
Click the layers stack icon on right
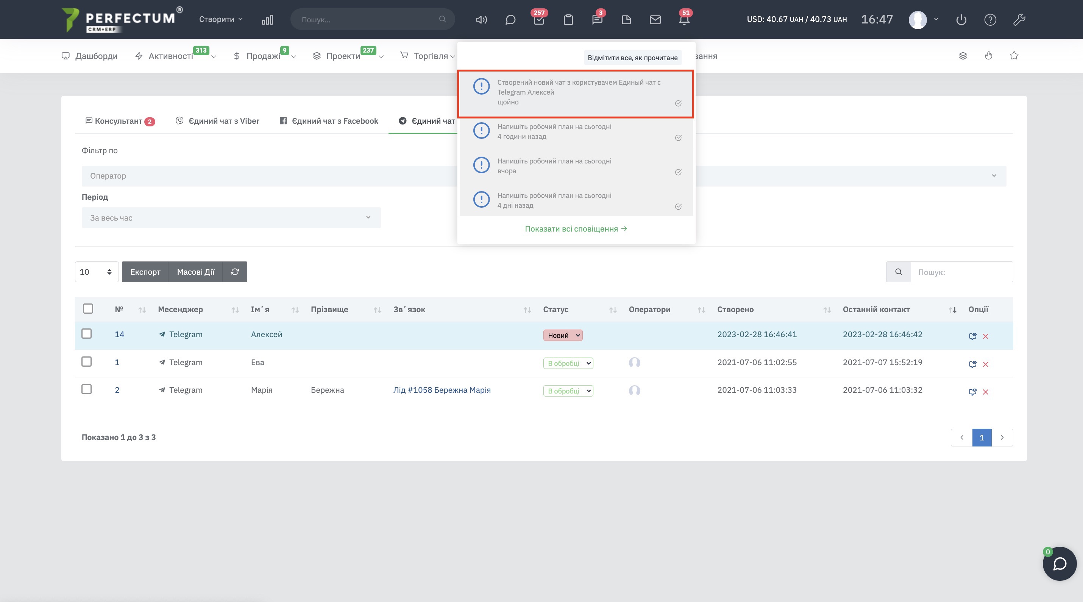[x=963, y=56]
